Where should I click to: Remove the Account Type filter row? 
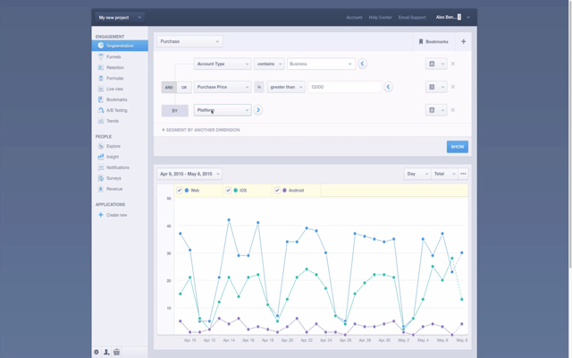point(453,64)
